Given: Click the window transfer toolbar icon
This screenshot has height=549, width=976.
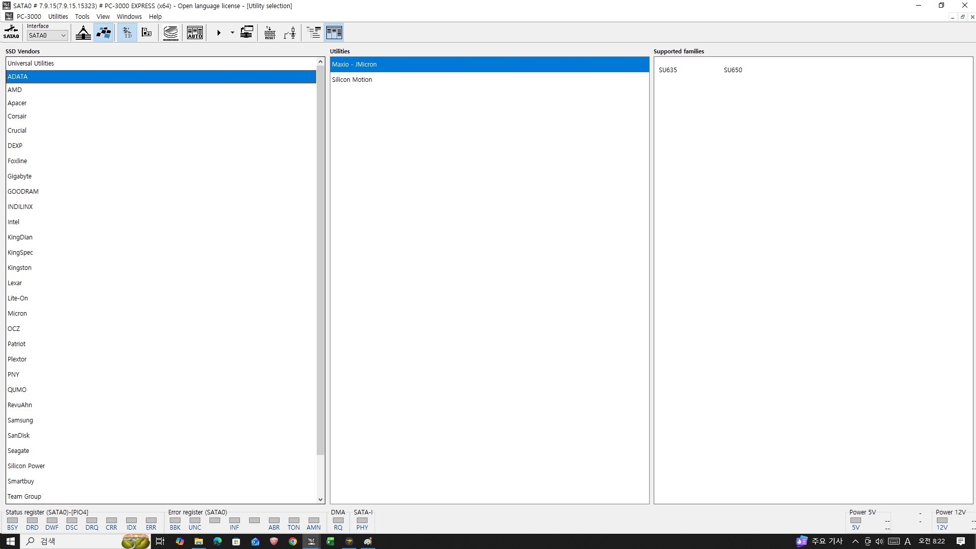Looking at the screenshot, I should pyautogui.click(x=247, y=33).
